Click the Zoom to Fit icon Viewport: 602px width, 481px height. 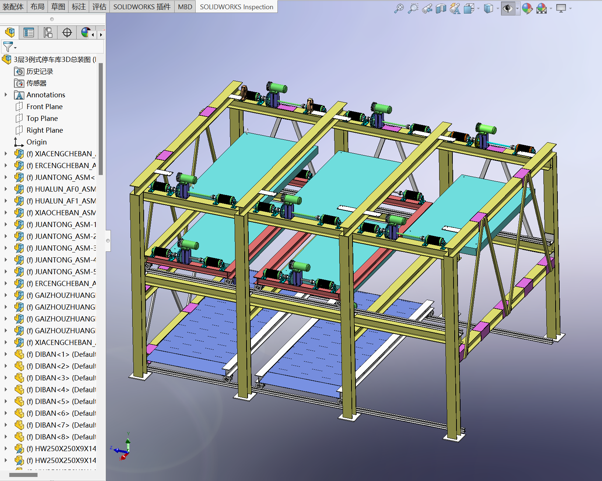click(x=399, y=8)
